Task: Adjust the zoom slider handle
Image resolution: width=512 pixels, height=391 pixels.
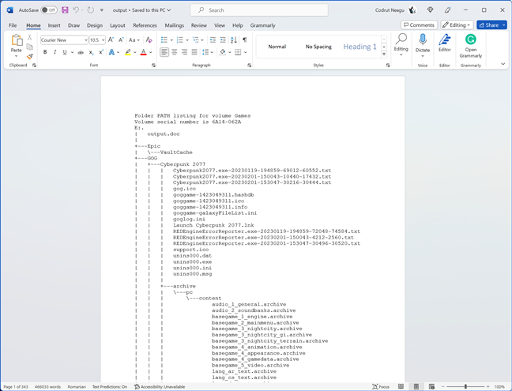Action: point(465,387)
